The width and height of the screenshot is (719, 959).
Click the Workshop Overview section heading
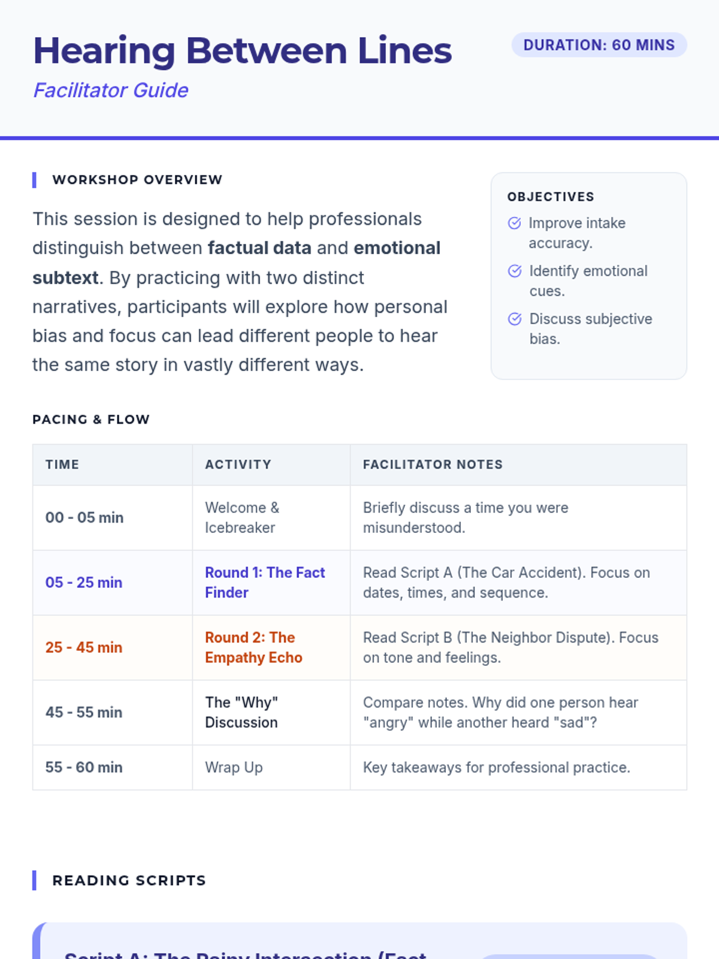tap(137, 180)
